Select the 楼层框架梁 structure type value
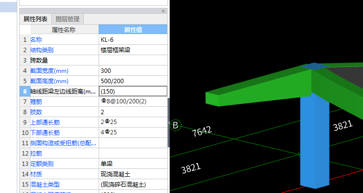 (133, 50)
